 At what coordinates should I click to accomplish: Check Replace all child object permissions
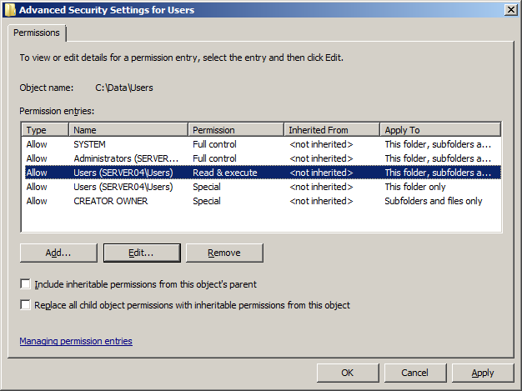pos(26,305)
